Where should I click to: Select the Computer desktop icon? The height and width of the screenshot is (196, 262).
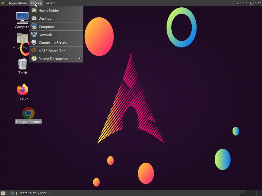pos(23,18)
